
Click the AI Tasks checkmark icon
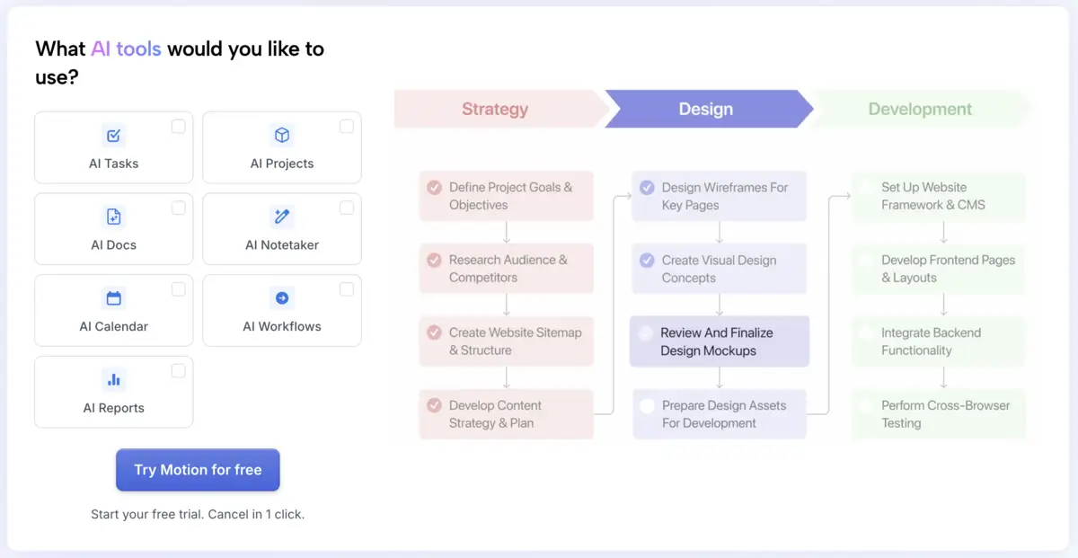(114, 136)
